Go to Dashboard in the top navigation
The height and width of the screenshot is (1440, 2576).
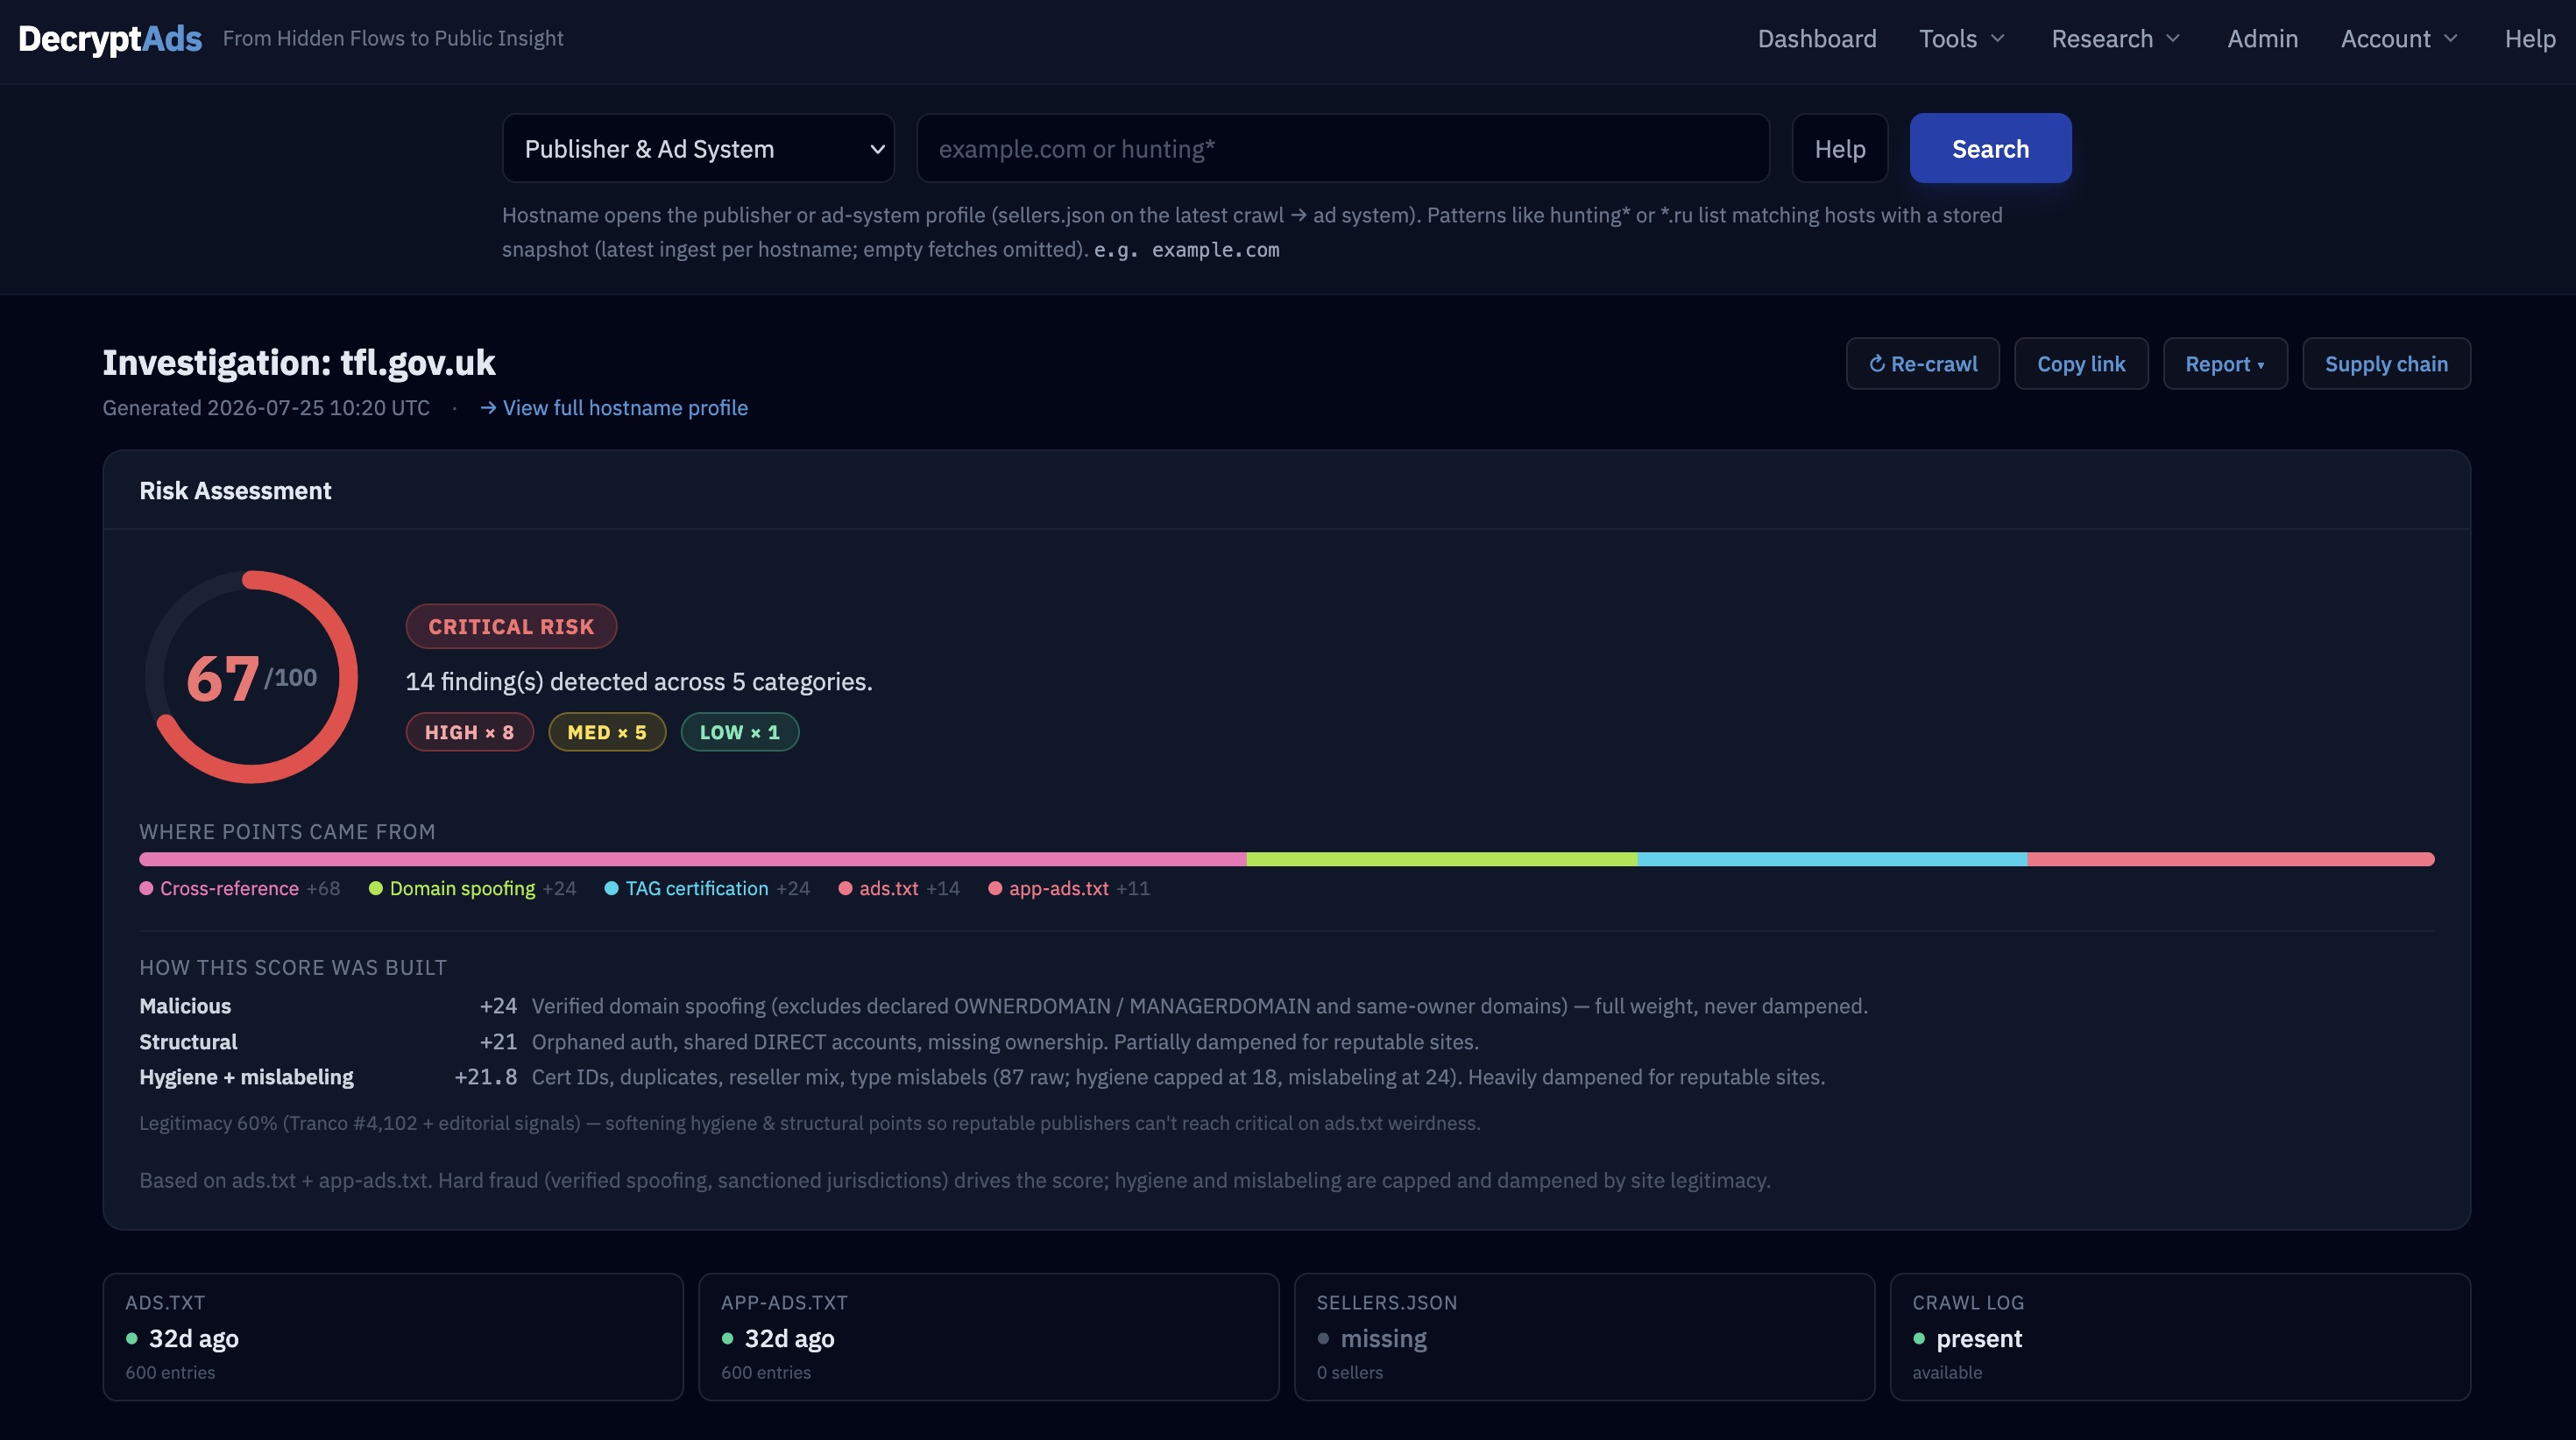pyautogui.click(x=1817, y=38)
